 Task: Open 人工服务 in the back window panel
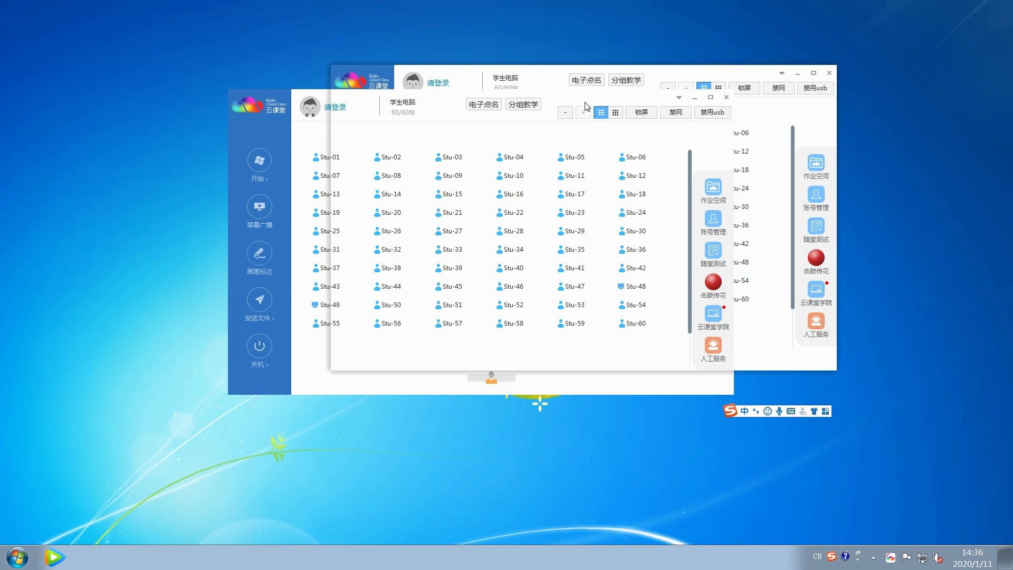(816, 325)
